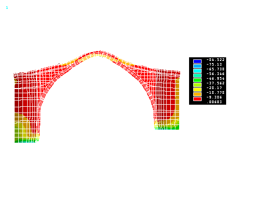The height and width of the screenshot is (200, 258).
Task: Select the -28.17 legend value
Action: click(x=214, y=88)
